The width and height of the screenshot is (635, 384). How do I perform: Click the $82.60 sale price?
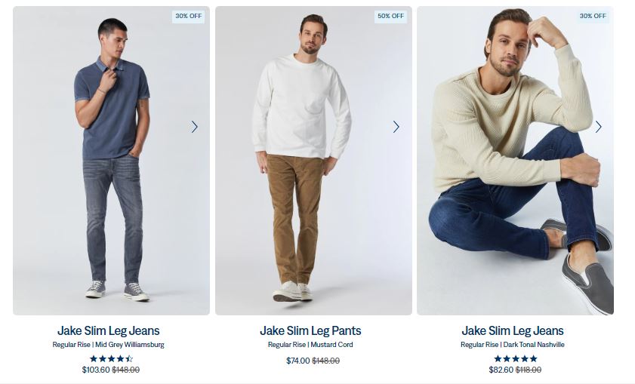click(501, 370)
